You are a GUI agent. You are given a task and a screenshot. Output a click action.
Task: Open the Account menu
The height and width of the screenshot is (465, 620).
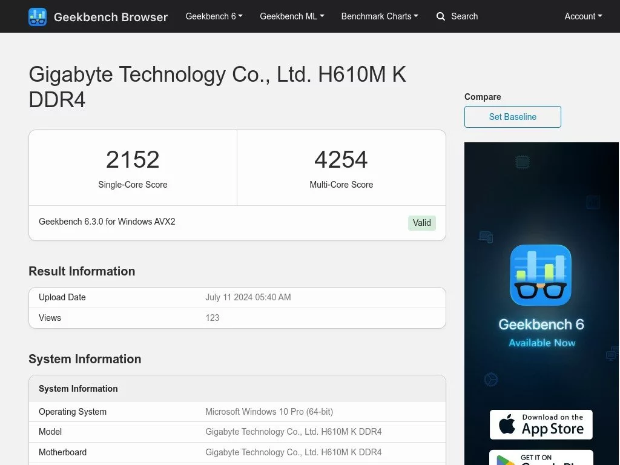click(583, 16)
